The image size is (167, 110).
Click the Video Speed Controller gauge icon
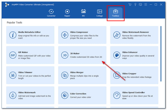[x=117, y=95]
